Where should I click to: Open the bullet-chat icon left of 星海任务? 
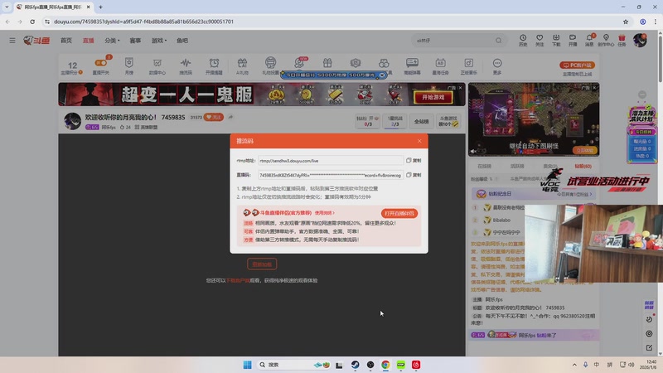(x=412, y=66)
